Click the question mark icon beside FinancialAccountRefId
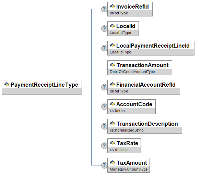Screen dimensions: 202x174 [x=104, y=87]
